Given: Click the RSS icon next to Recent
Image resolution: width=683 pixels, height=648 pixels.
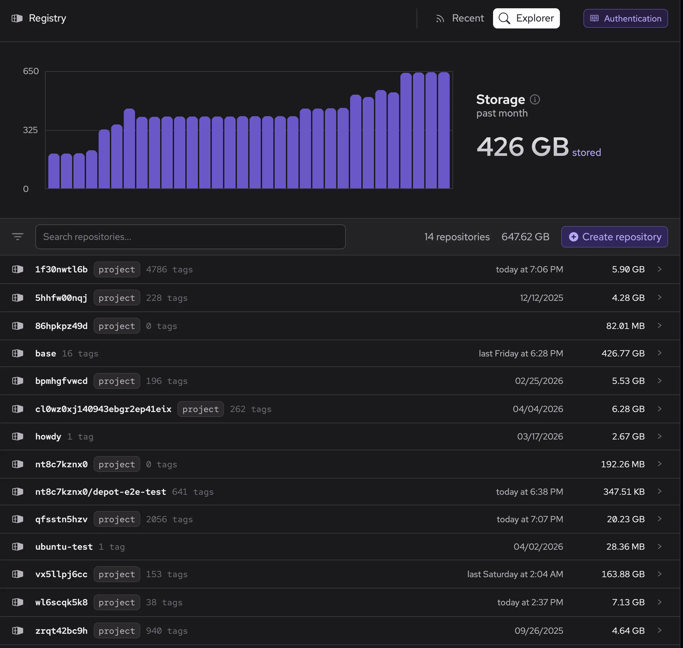Looking at the screenshot, I should (440, 18).
